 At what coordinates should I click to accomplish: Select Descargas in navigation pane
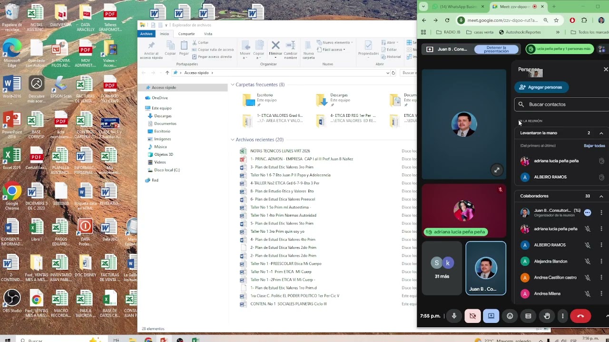point(162,116)
